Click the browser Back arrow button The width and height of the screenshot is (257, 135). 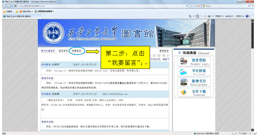click(x=4, y=6)
